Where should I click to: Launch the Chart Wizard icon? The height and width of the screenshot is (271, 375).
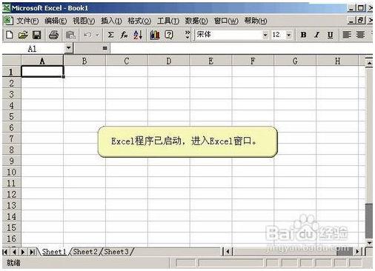(155, 35)
